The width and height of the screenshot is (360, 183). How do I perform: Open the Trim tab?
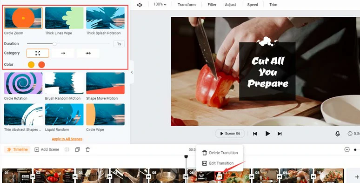273,5
